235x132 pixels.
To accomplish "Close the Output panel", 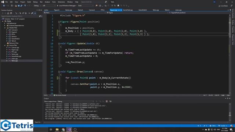I will point(230,99).
